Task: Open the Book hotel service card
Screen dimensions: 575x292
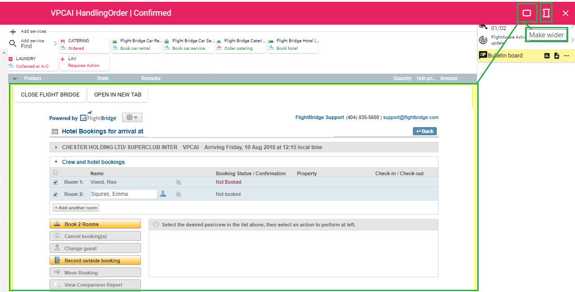Action: pyautogui.click(x=293, y=45)
